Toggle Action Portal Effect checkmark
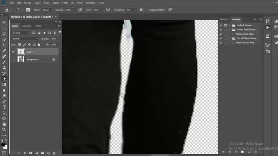The image size is (278, 156). tap(221, 42)
